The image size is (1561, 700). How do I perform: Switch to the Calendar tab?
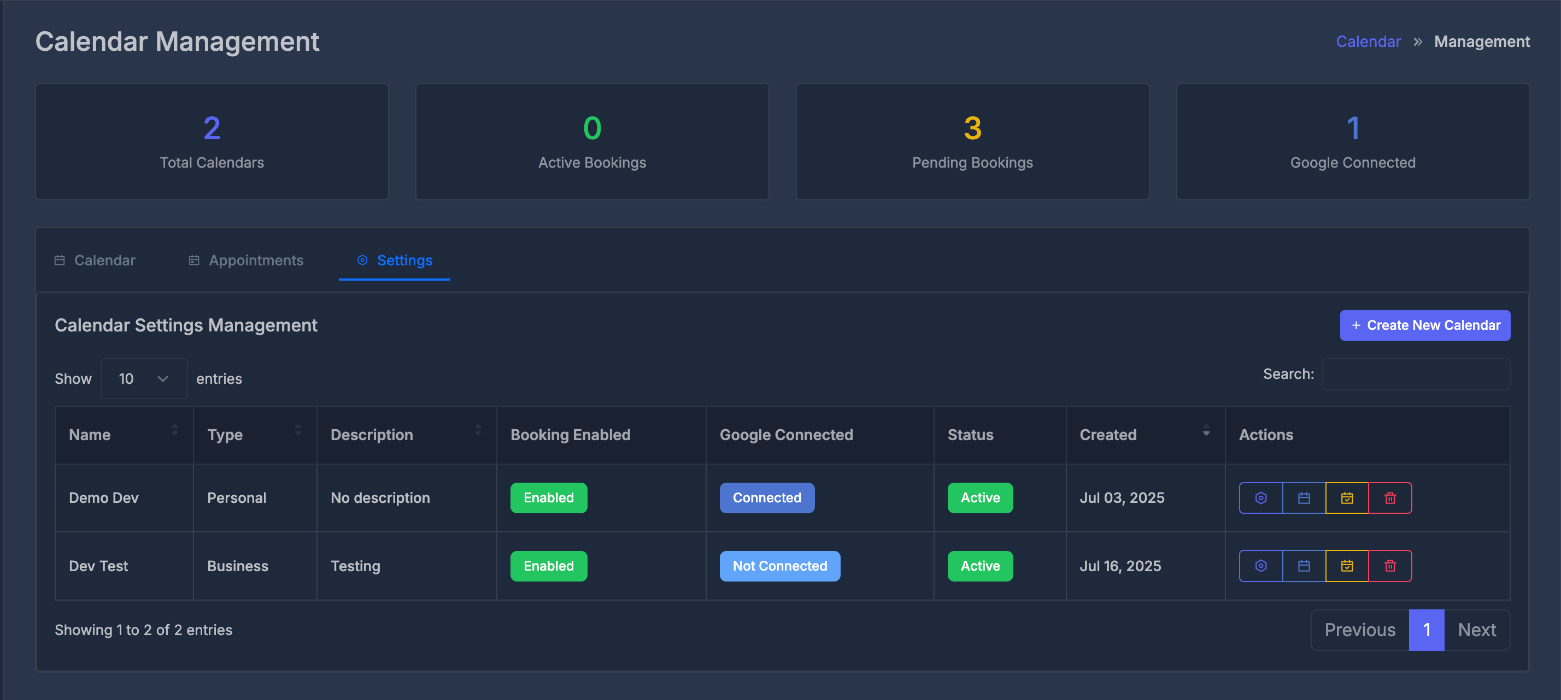click(x=95, y=260)
